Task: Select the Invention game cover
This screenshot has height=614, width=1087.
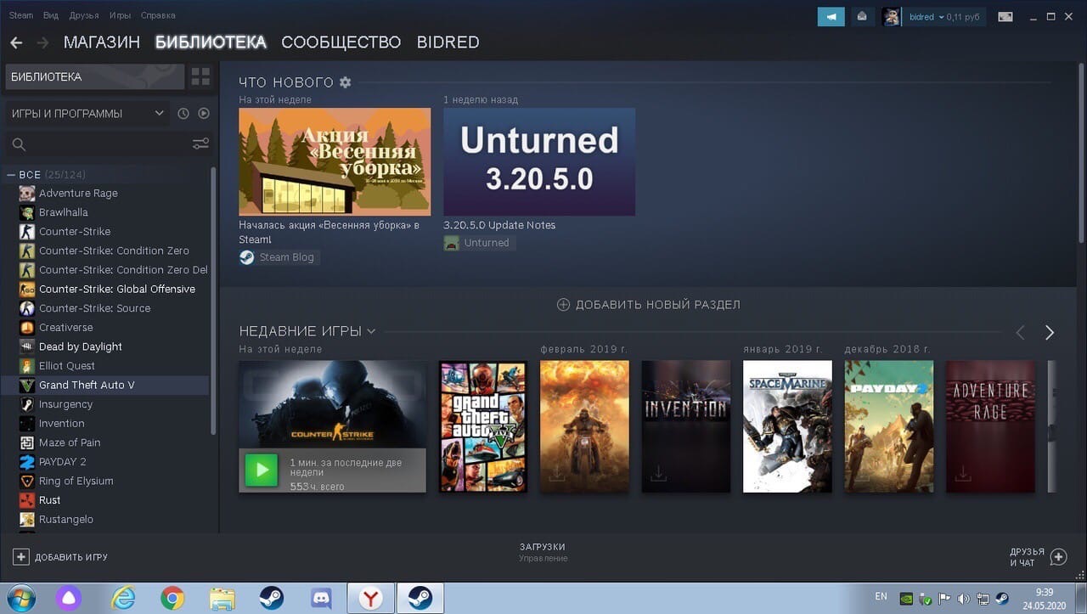Action: pyautogui.click(x=686, y=426)
